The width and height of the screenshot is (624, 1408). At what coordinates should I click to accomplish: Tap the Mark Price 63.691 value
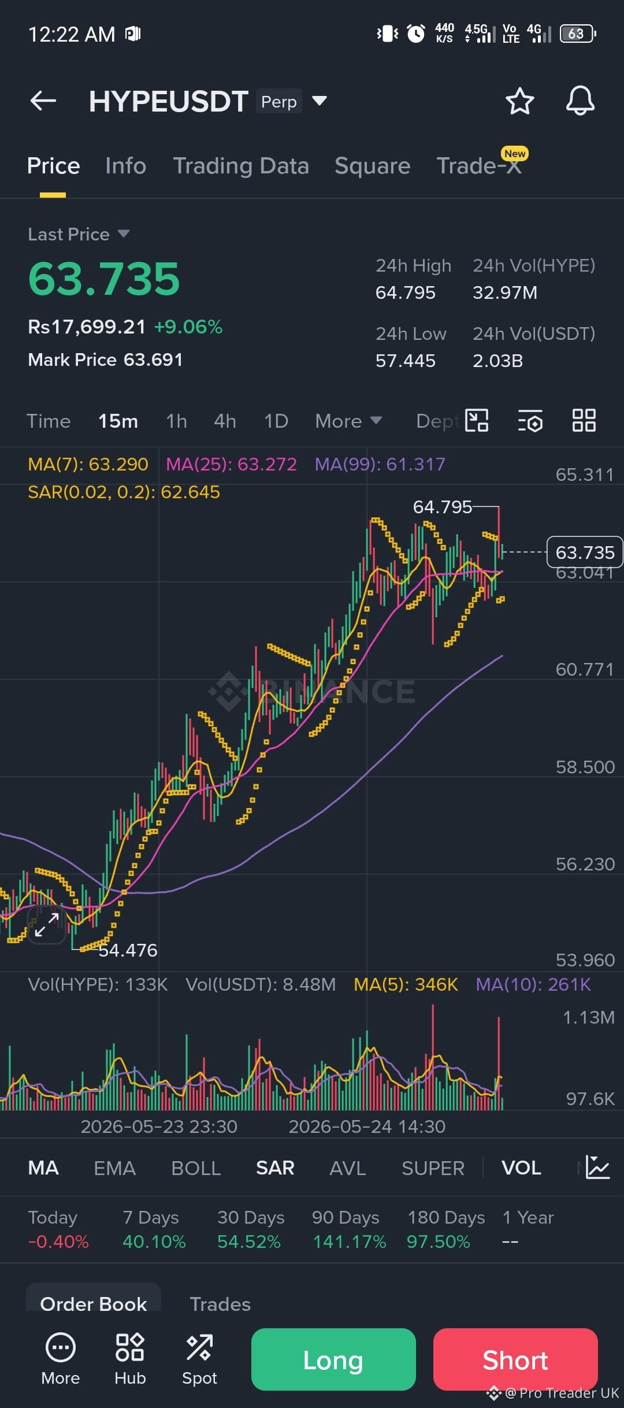click(105, 360)
